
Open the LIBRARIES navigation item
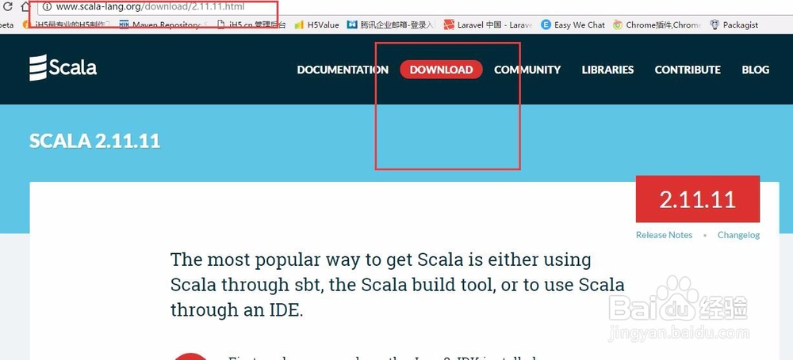607,70
